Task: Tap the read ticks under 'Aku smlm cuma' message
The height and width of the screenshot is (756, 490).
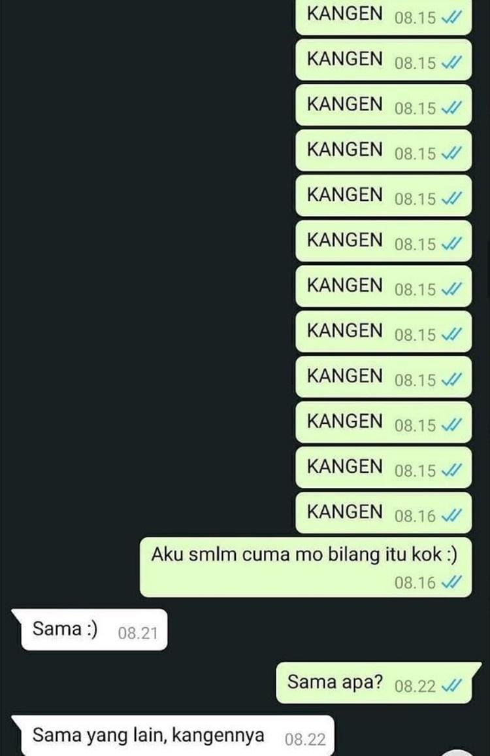Action: 451,582
